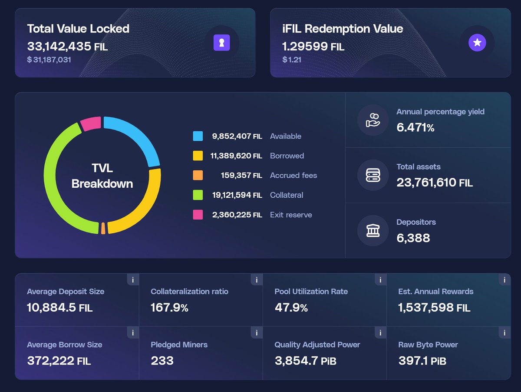Click the Total assets server stack icon
The image size is (521, 392).
373,175
